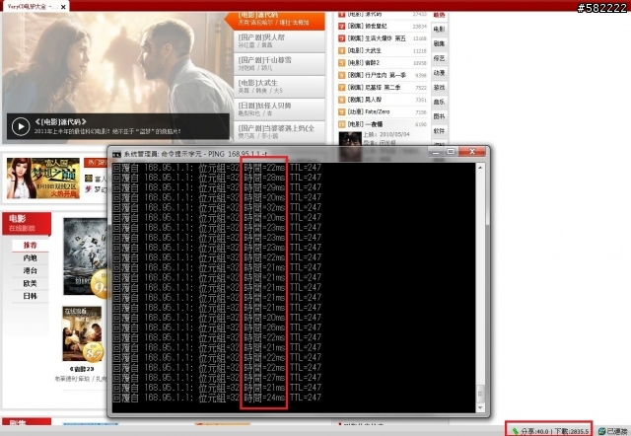The width and height of the screenshot is (631, 436).
Task: Open the 梦想之巅 game advertisement banner
Action: 43,178
